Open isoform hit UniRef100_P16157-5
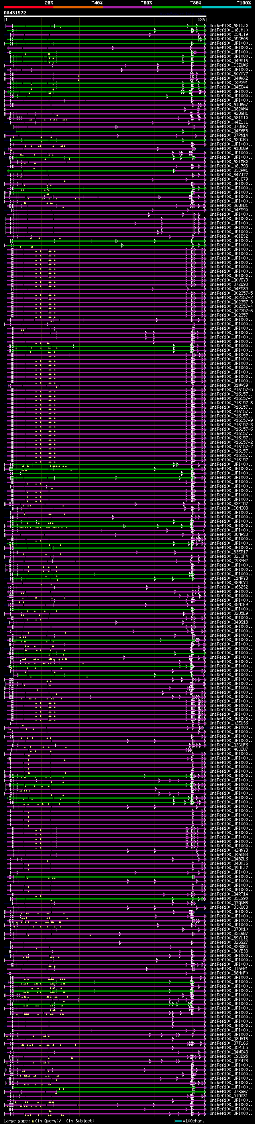This screenshot has width=255, height=1124. 231,390
